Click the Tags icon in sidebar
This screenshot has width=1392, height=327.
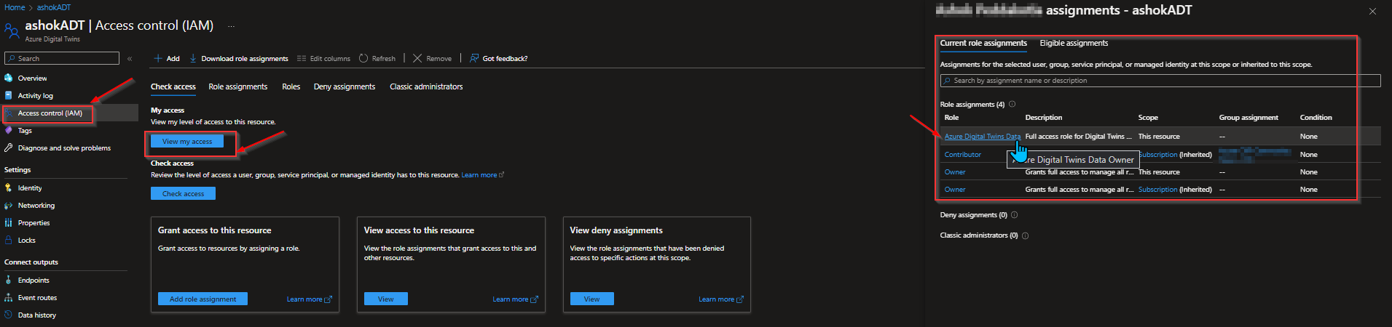pyautogui.click(x=9, y=130)
